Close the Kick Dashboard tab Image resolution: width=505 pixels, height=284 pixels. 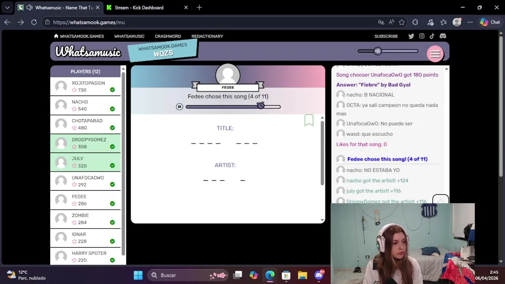pos(186,7)
